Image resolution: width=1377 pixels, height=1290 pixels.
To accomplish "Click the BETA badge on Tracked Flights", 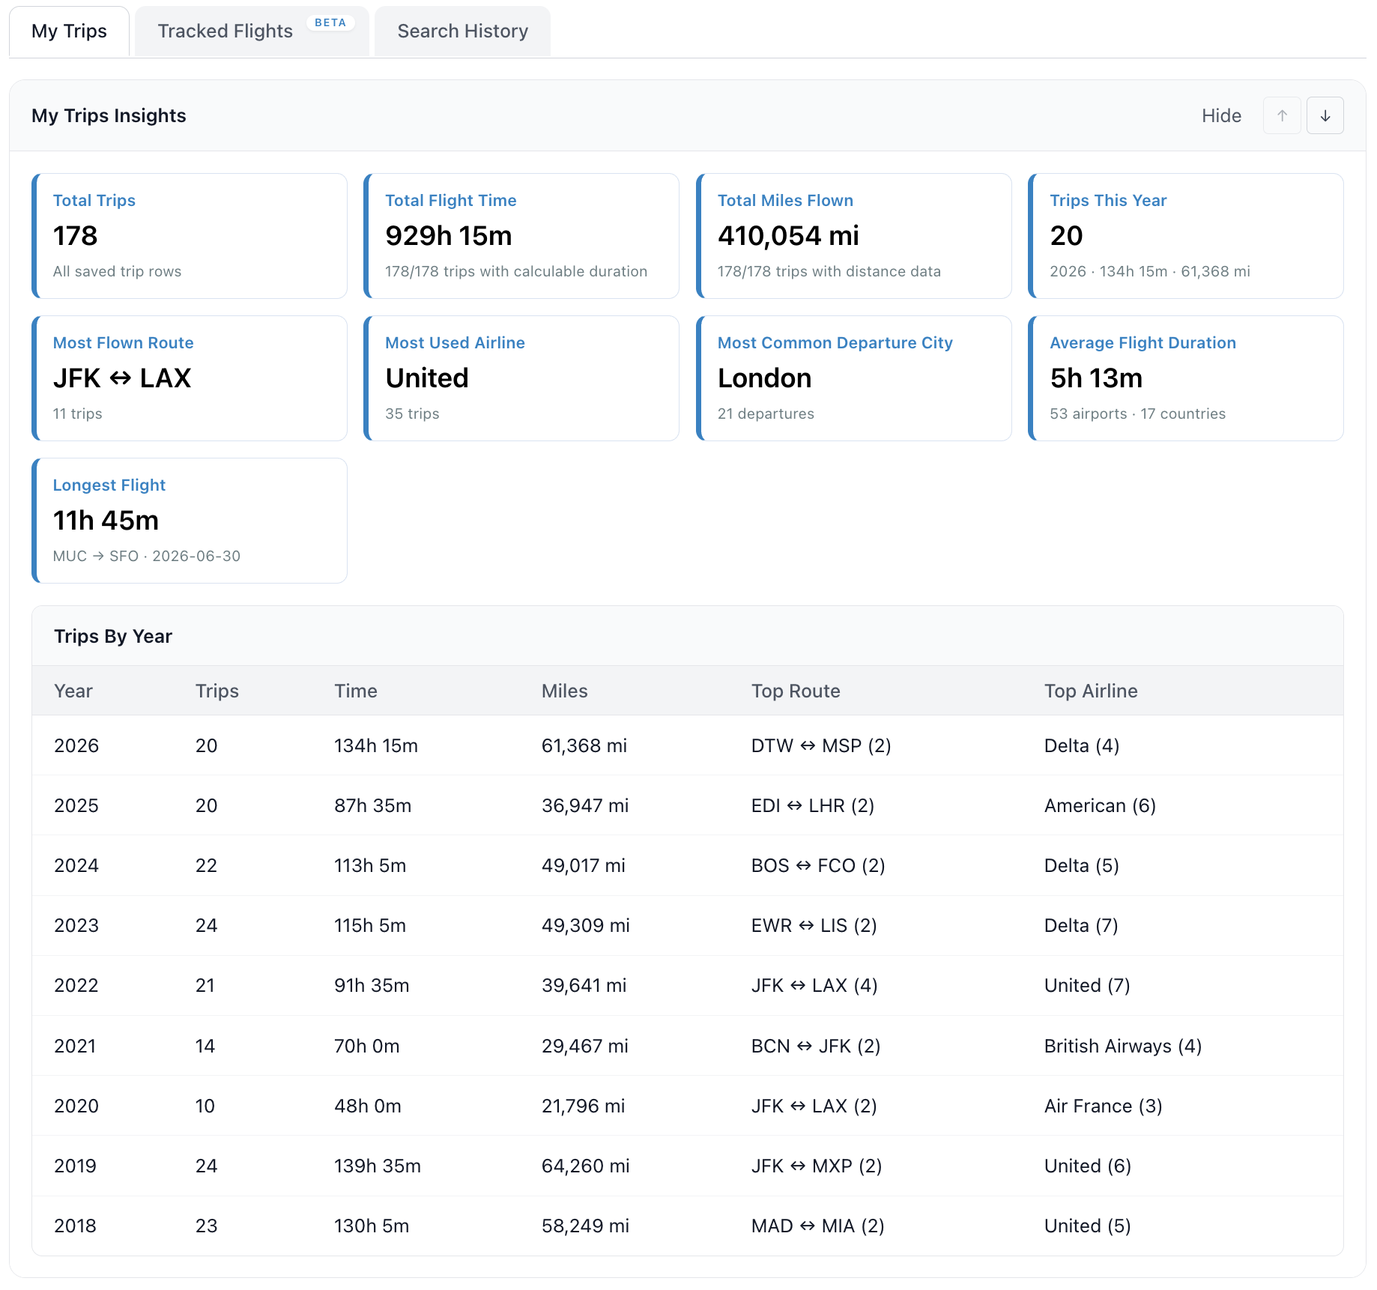I will [330, 22].
